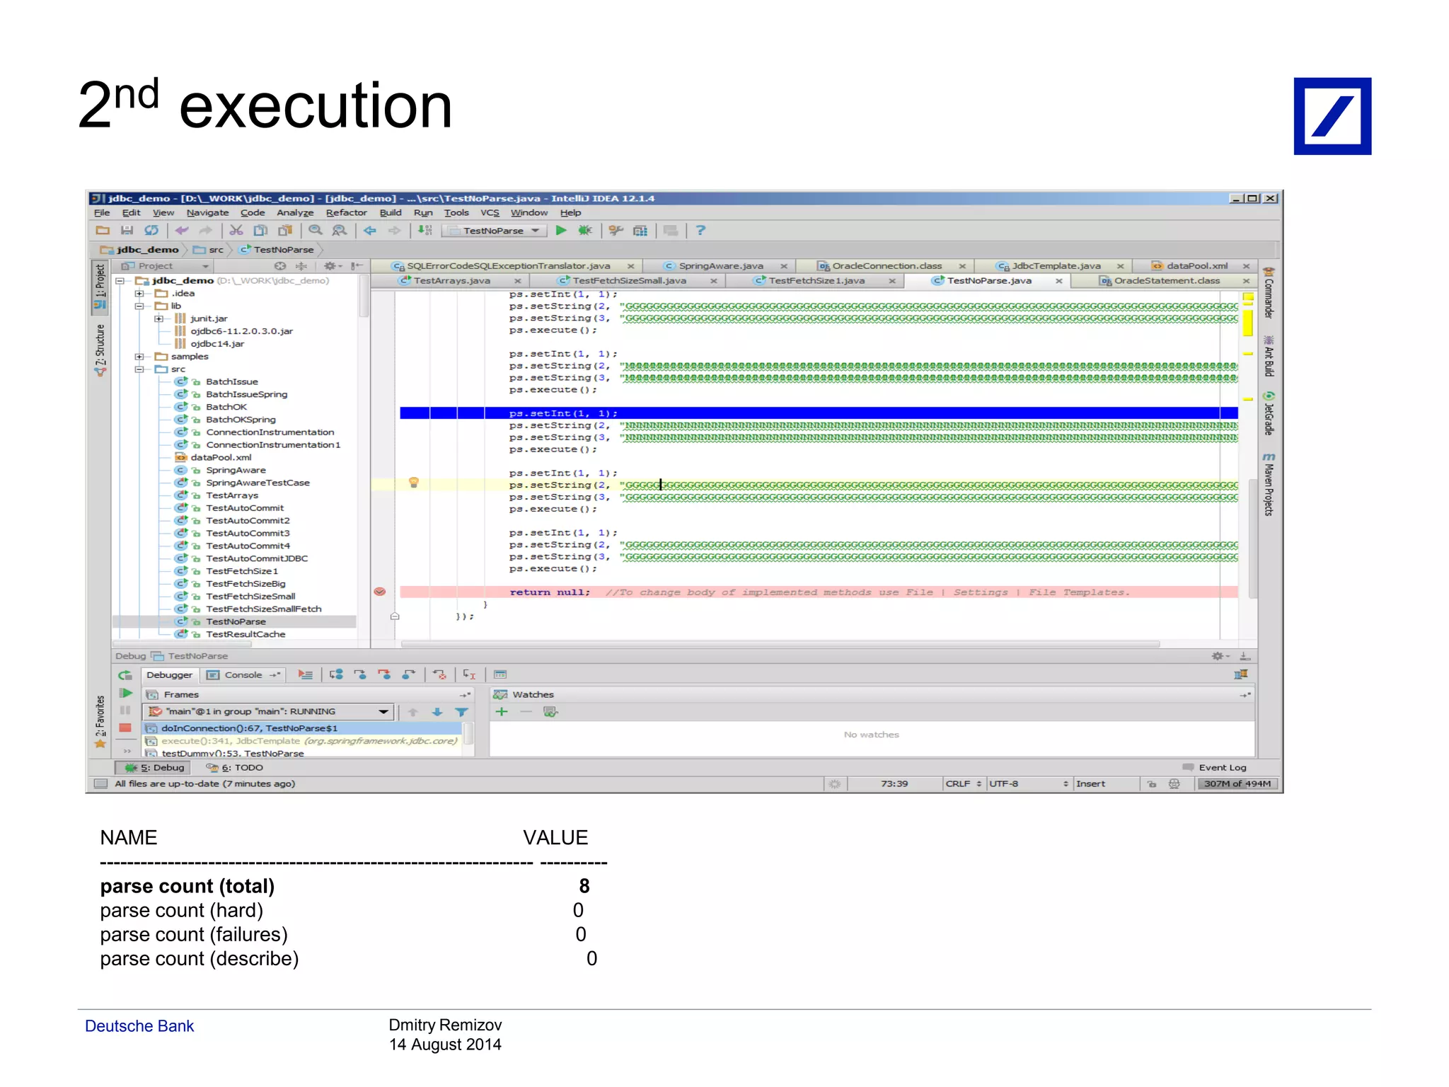The width and height of the screenshot is (1449, 1087).
Task: Click the Make Project build icon
Action: pos(425,231)
